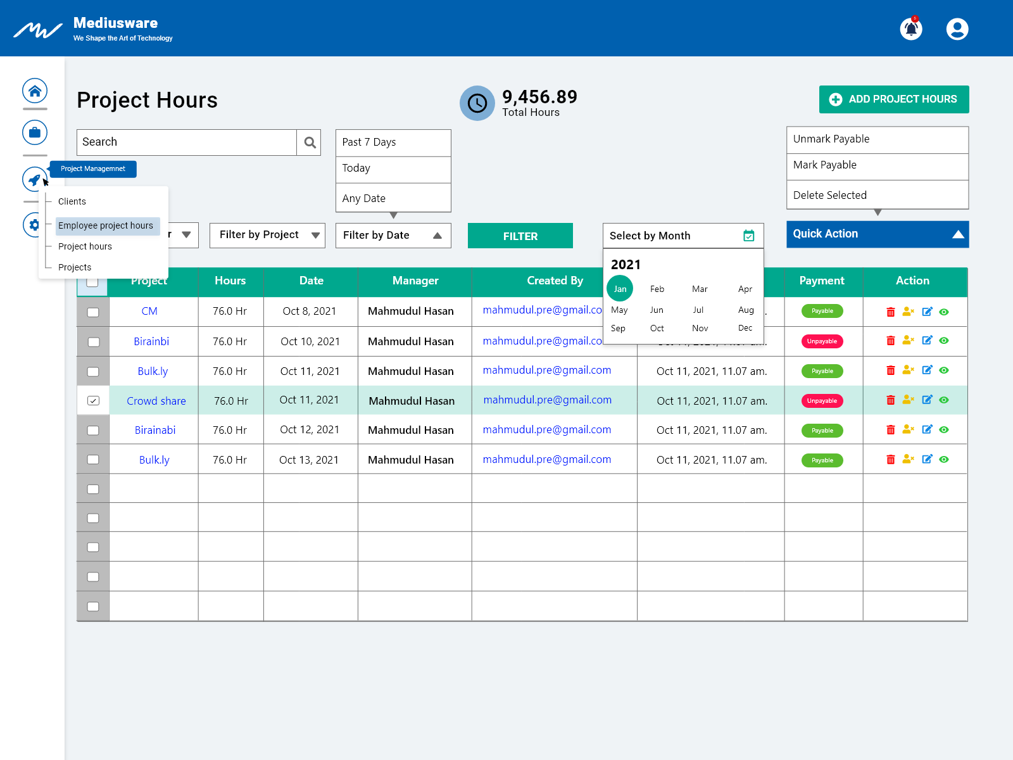Select March in the 2021 month picker
1013x760 pixels.
click(x=700, y=289)
